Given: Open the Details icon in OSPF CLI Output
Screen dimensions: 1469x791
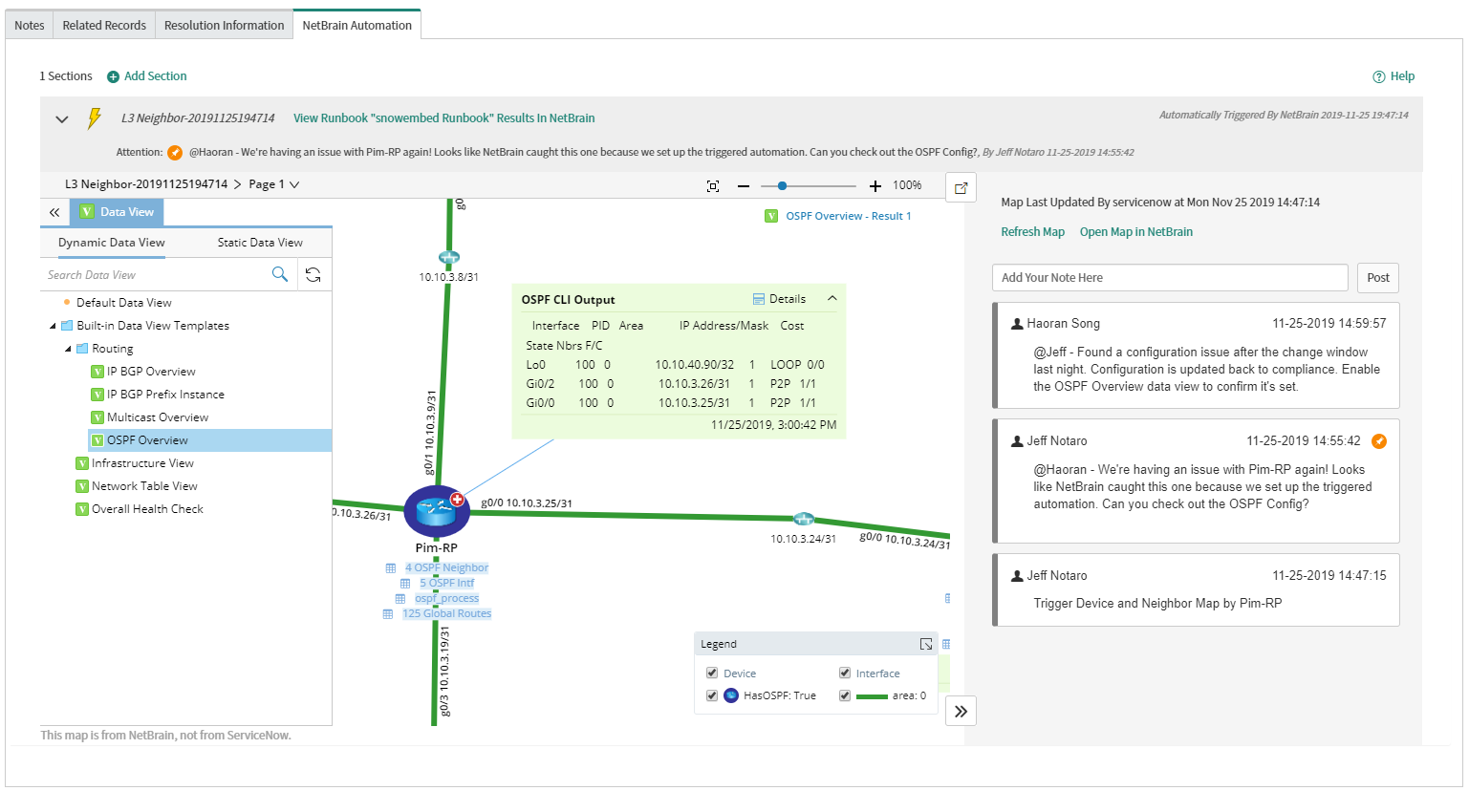Looking at the screenshot, I should pyautogui.click(x=759, y=299).
